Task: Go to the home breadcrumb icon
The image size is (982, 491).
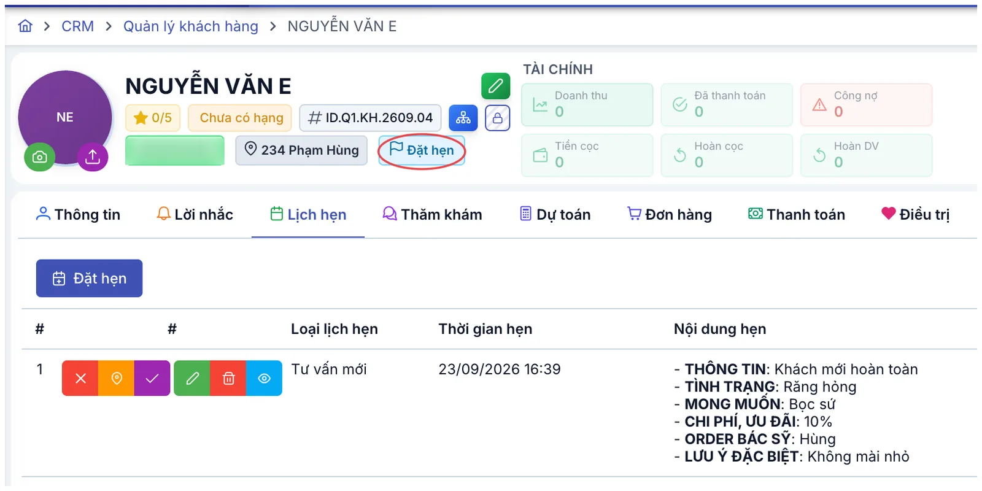Action: point(25,26)
